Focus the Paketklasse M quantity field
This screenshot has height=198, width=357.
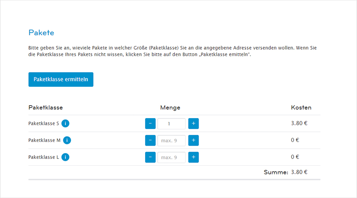point(172,140)
